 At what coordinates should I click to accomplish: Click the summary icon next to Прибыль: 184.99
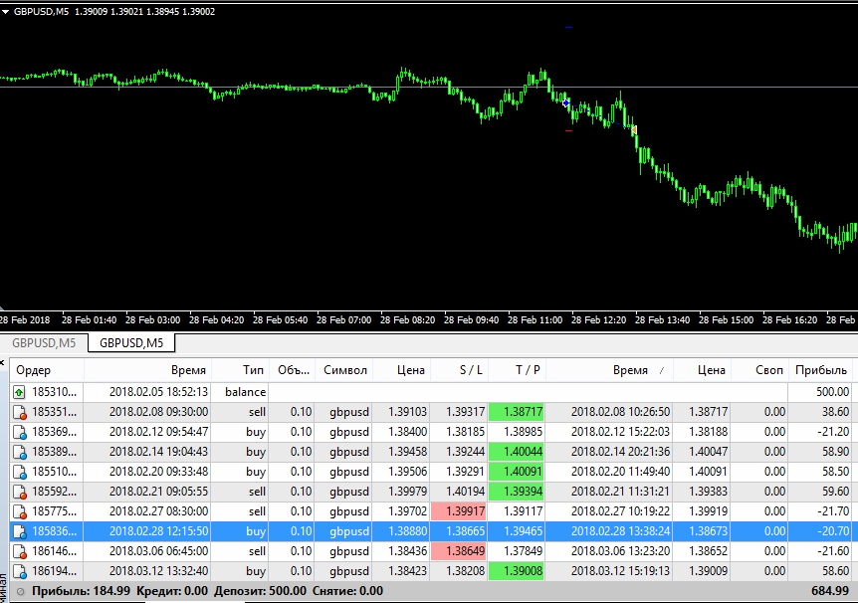20,591
